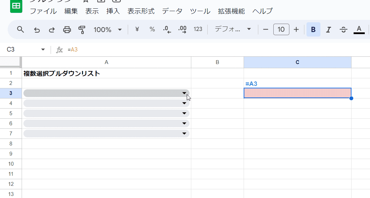Decrease font size with minus
Viewport: 370px width, 198px height.
tap(266, 29)
